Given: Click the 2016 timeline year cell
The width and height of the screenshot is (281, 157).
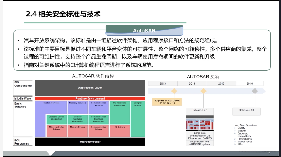Looking at the screenshot, I should click(x=249, y=83).
